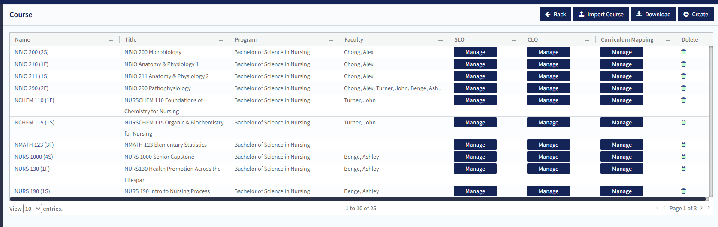Open the Faculty column menu icon

(x=440, y=39)
